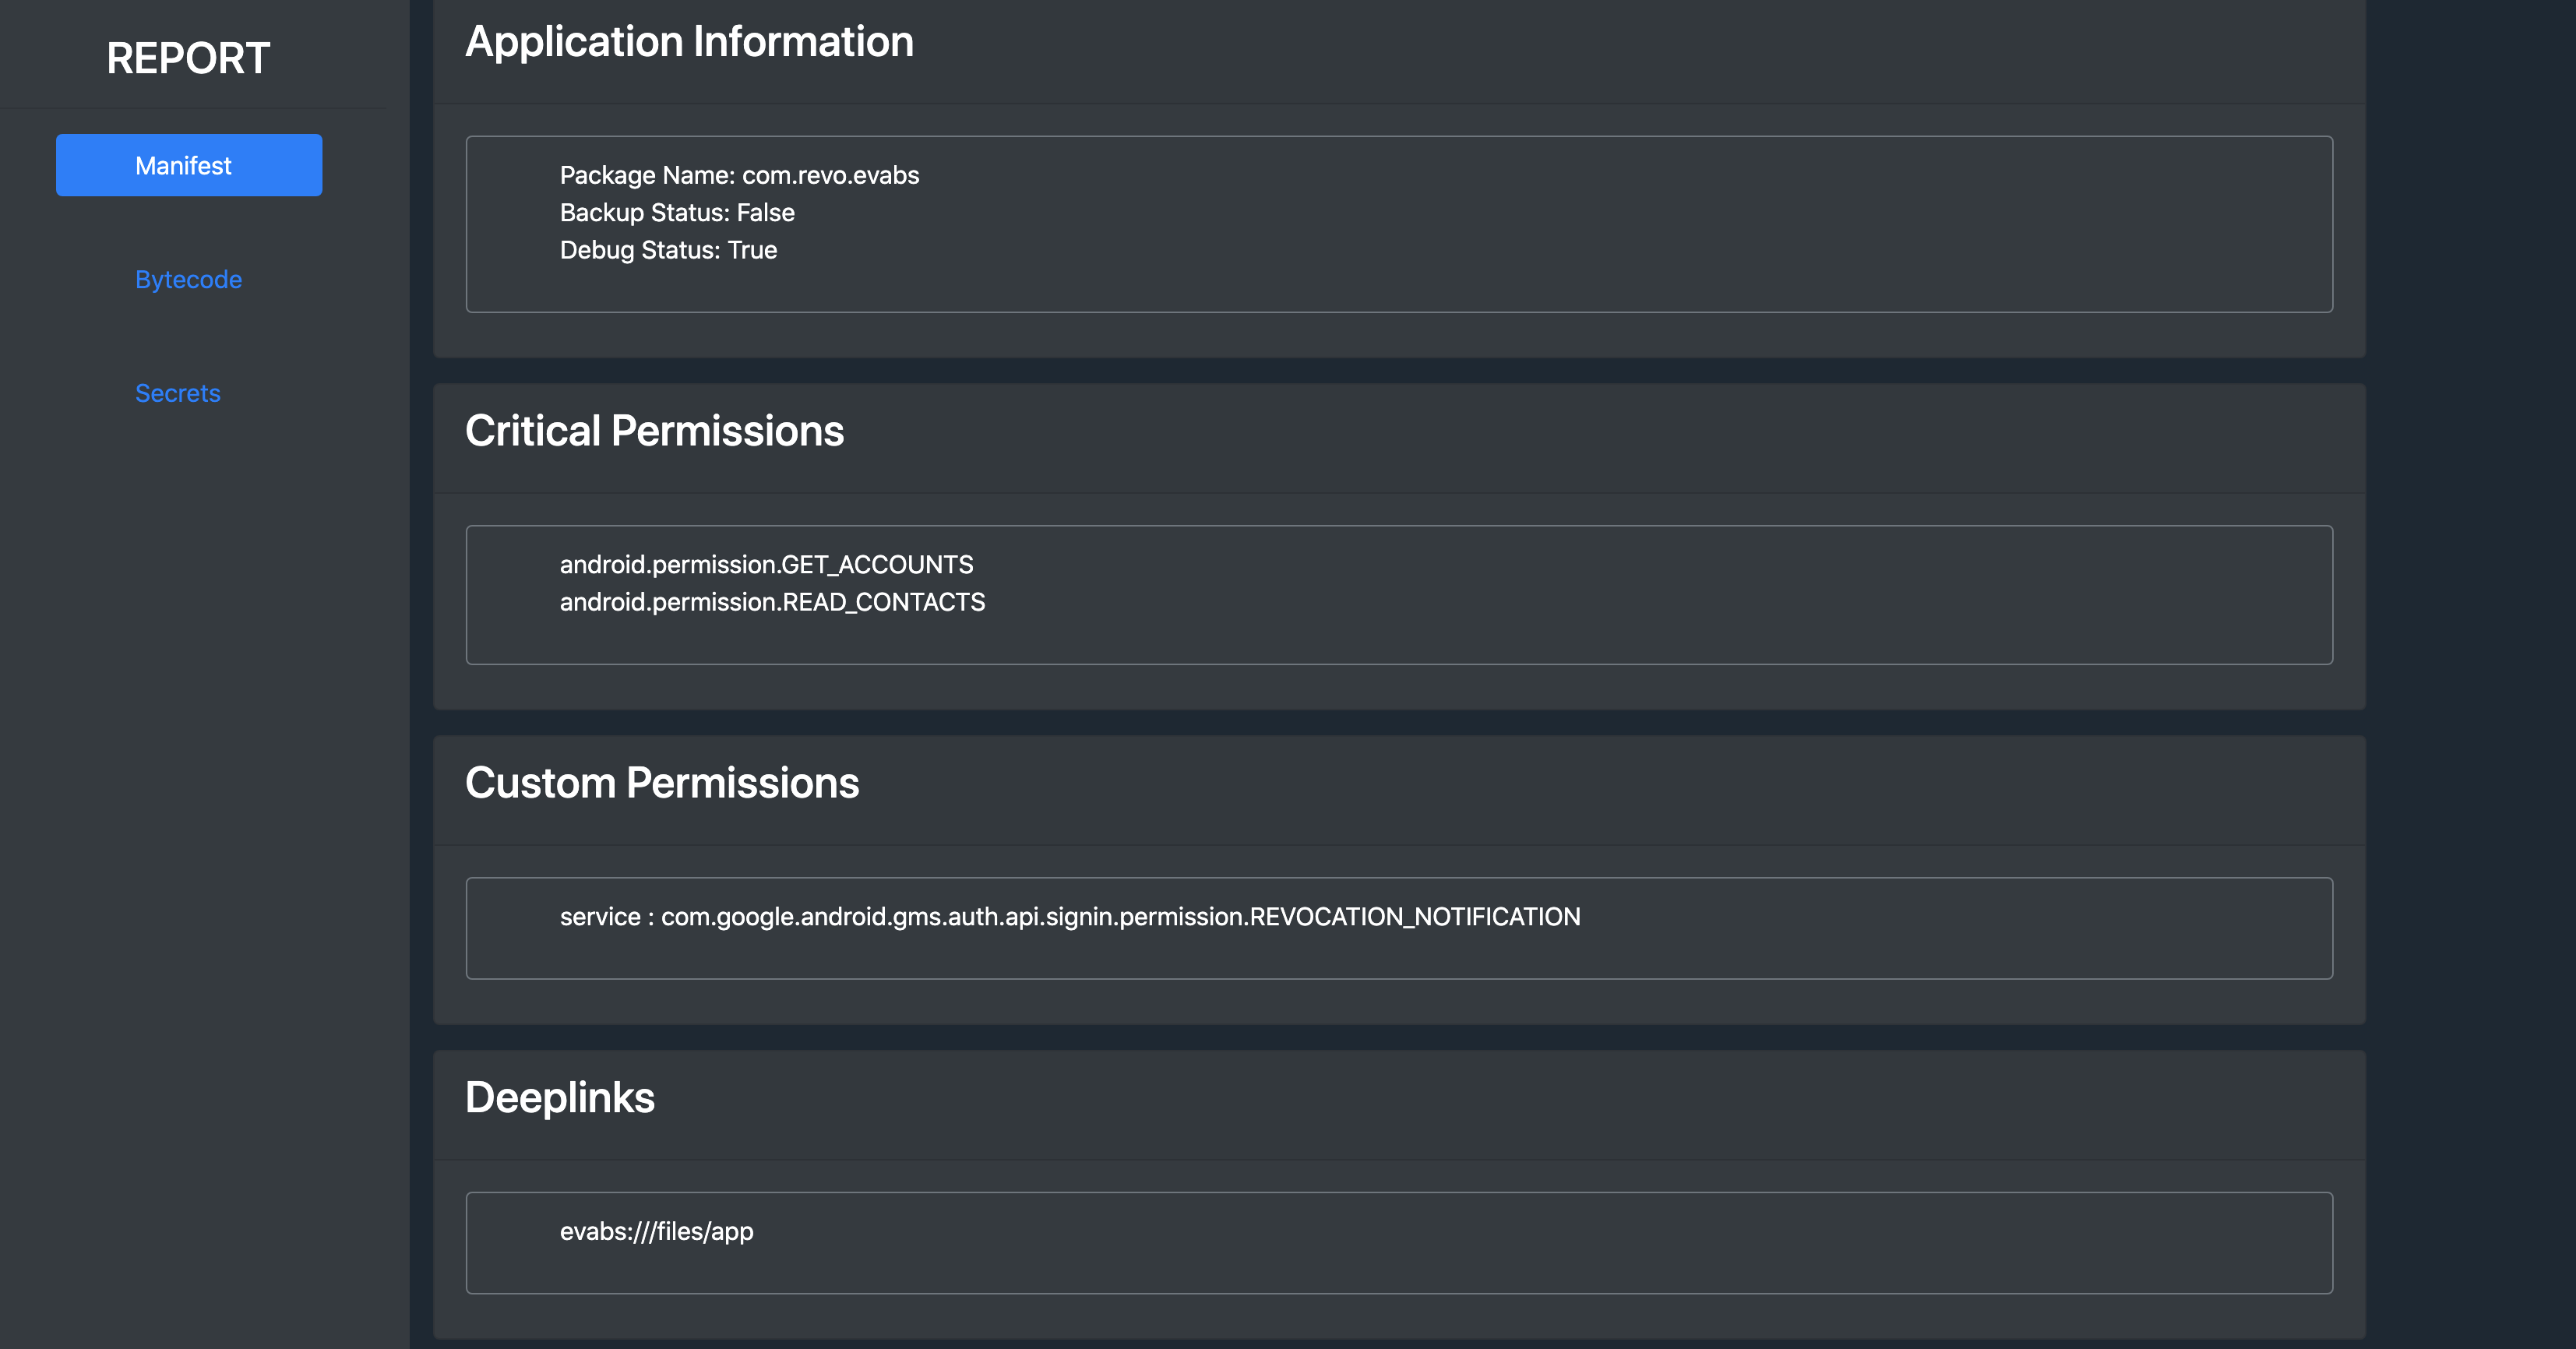
Task: Click the Critical Permissions heading
Action: pyautogui.click(x=654, y=431)
